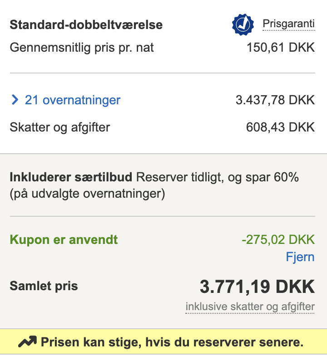This screenshot has width=327, height=360.
Task: Click the green Kupon er anvendt label
Action: coord(64,240)
